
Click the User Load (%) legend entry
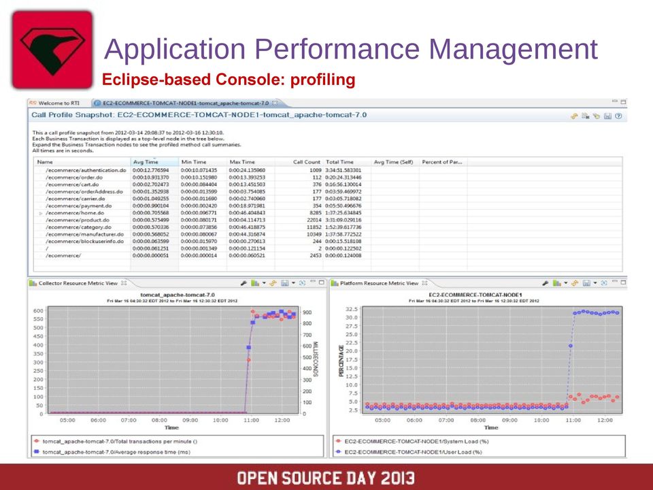coord(409,452)
